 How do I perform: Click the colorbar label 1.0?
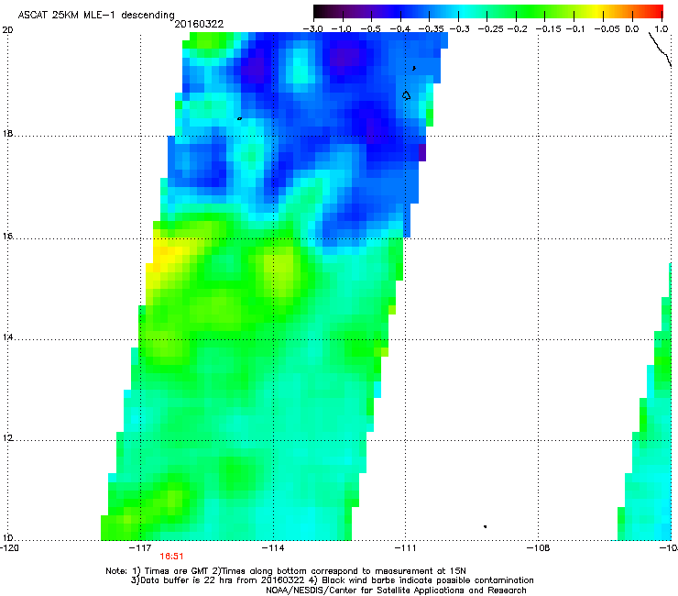662,29
